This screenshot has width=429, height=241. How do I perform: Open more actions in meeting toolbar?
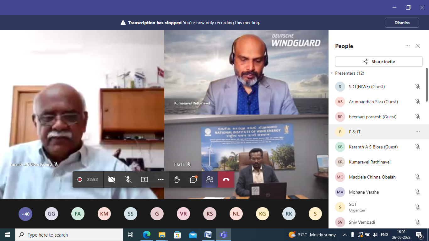point(161,179)
